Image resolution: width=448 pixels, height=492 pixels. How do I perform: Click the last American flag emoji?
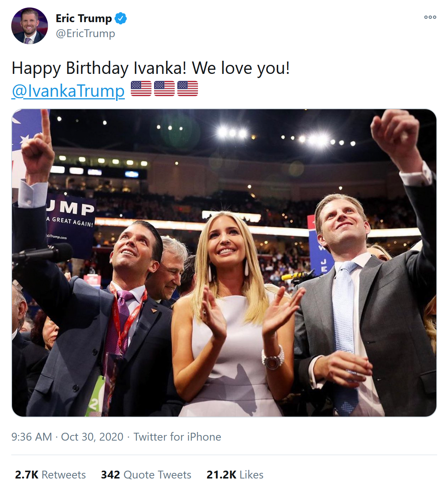187,89
